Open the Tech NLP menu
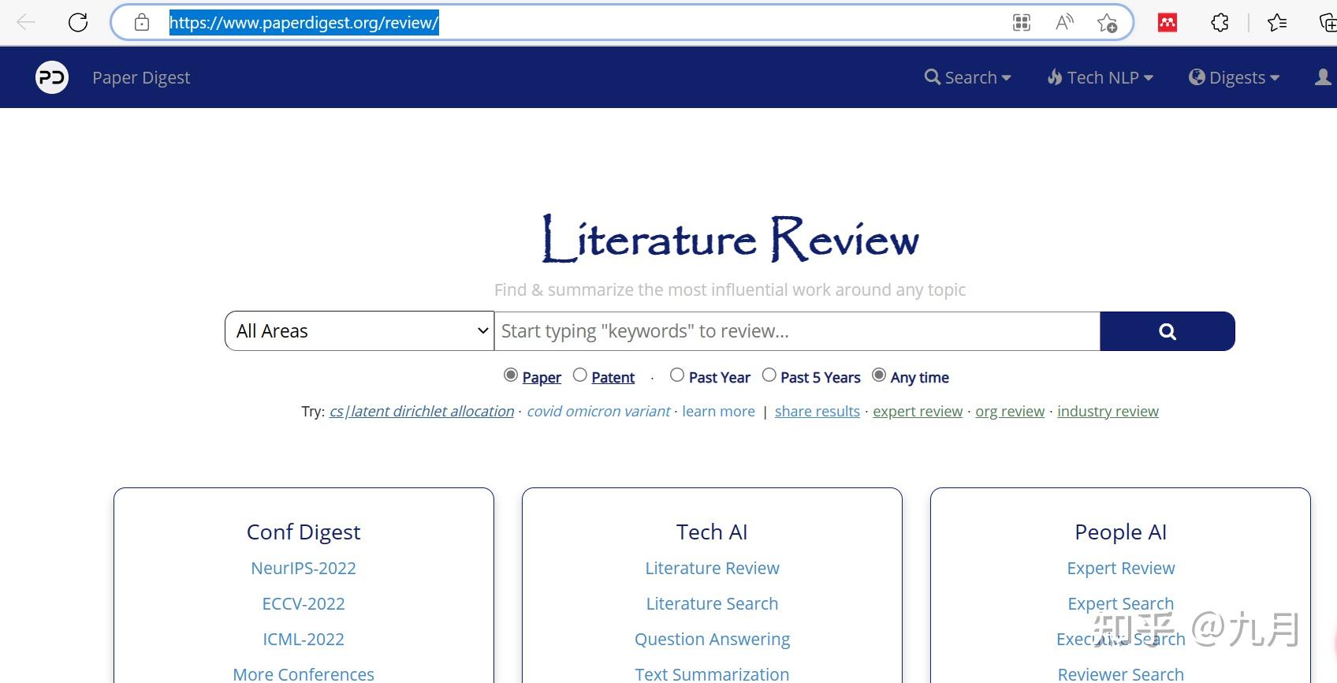This screenshot has height=683, width=1337. tap(1101, 77)
